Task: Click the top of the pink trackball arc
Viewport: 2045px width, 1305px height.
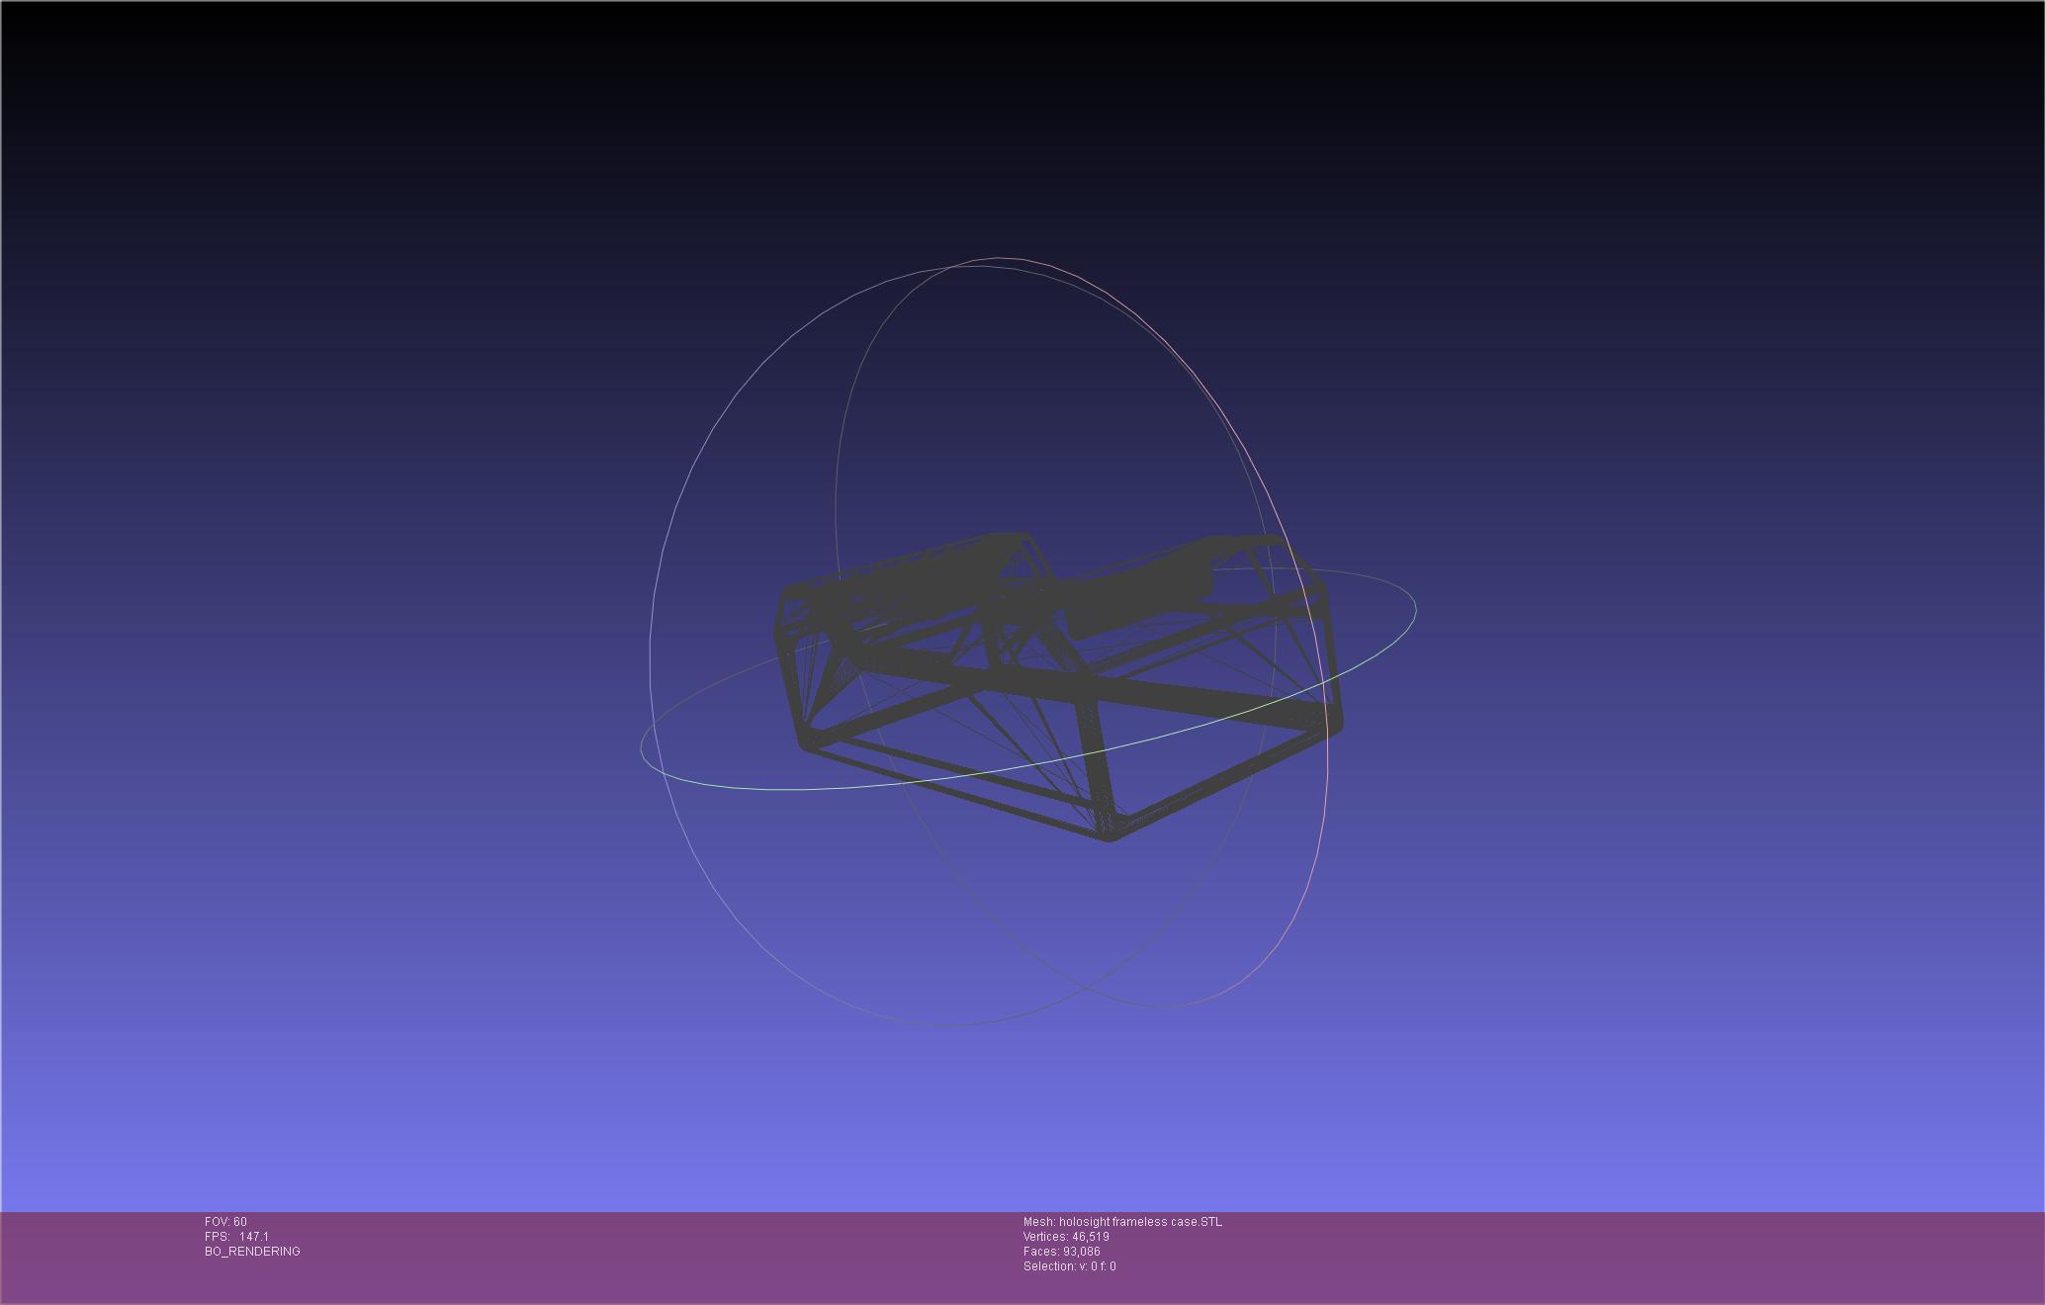Action: click(999, 258)
